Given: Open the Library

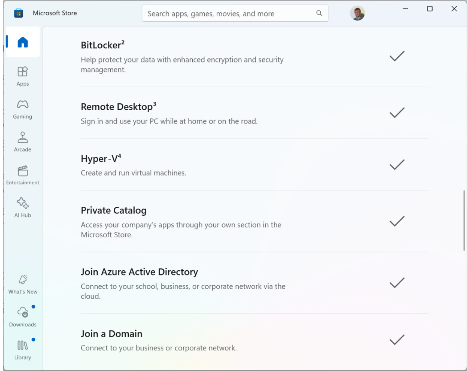Looking at the screenshot, I should [x=23, y=350].
